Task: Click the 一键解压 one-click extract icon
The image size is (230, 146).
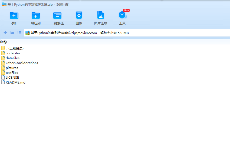Action: (57, 15)
